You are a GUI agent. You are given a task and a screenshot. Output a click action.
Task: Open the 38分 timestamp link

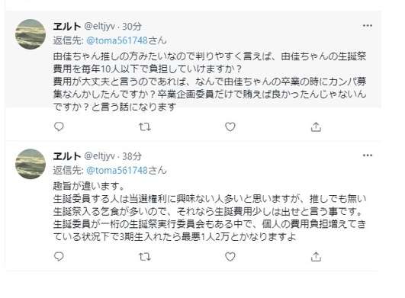coord(132,156)
